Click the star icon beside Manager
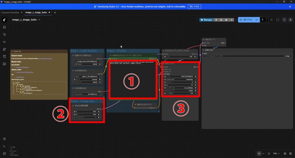The image size is (295, 158). pos(216,20)
